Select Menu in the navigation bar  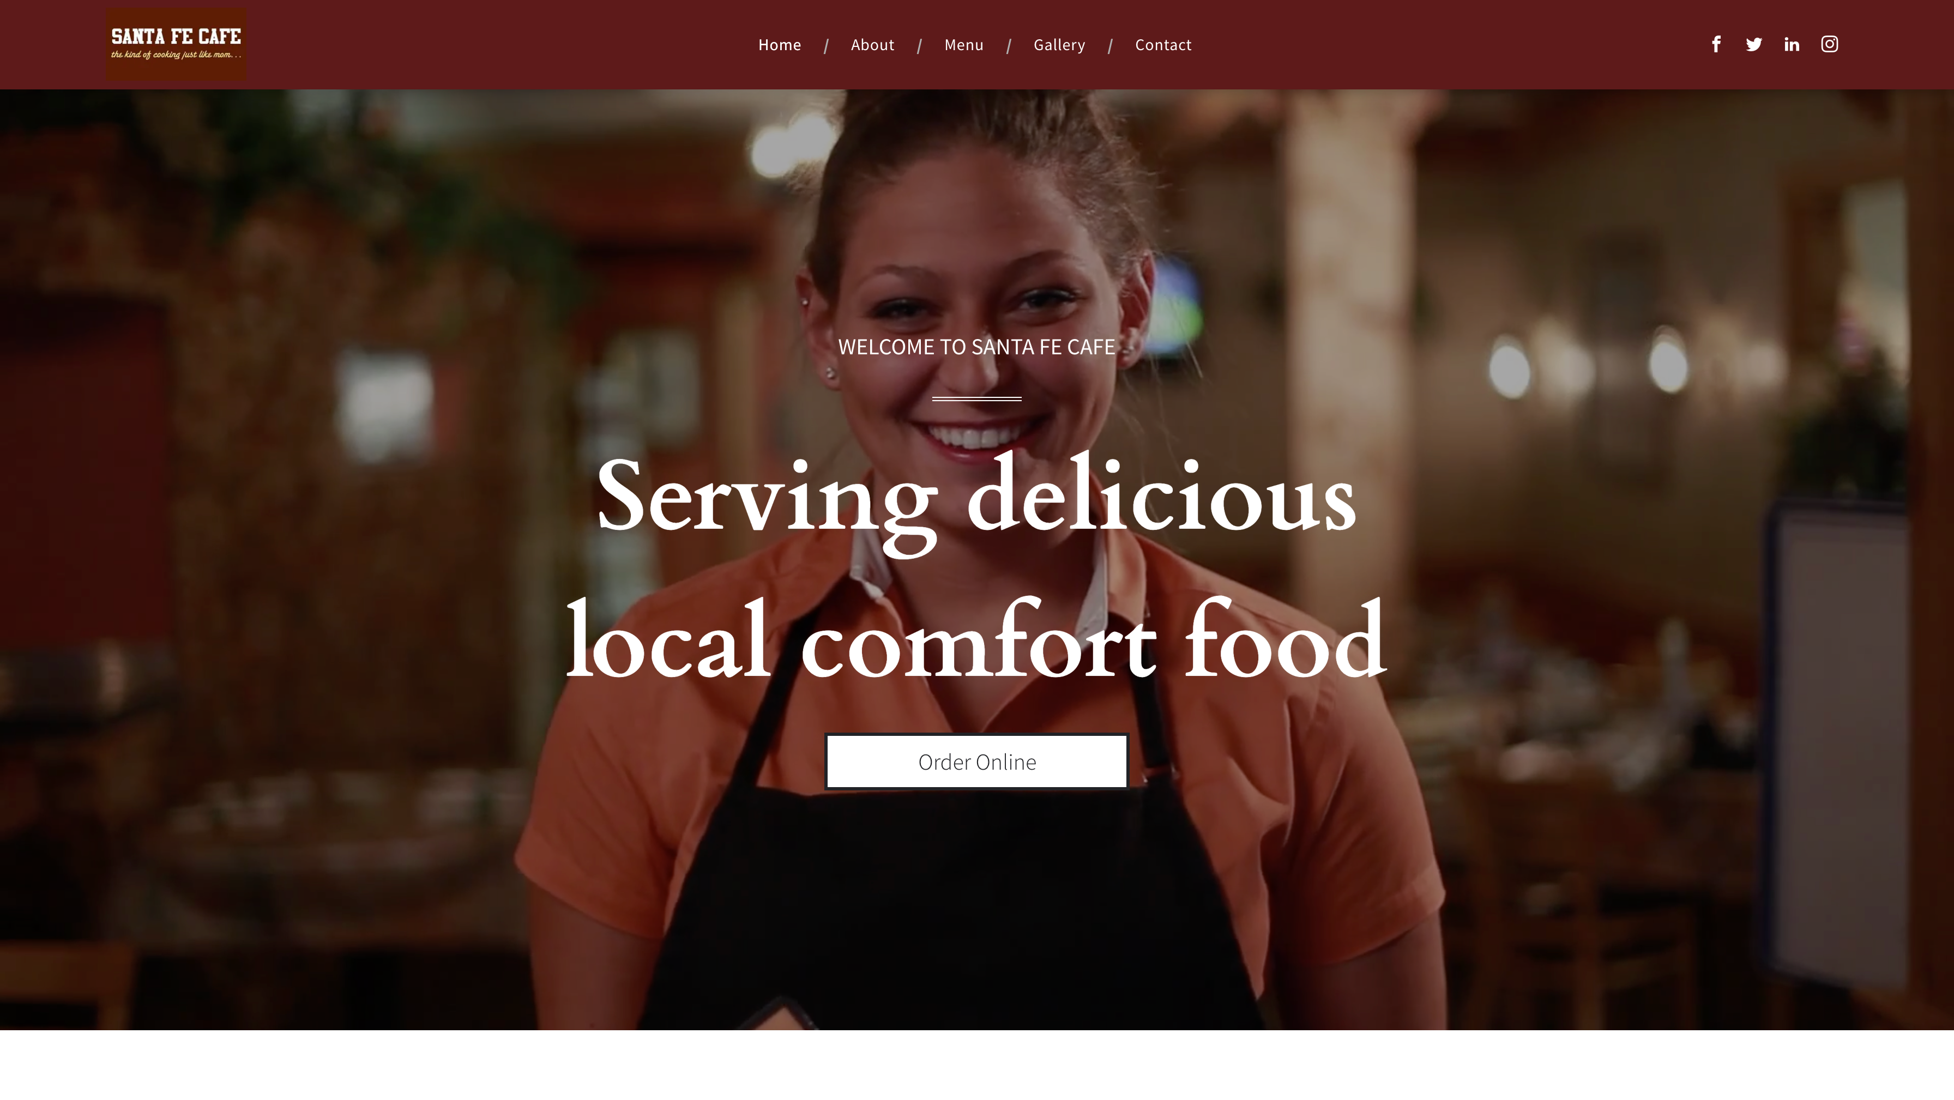(964, 45)
